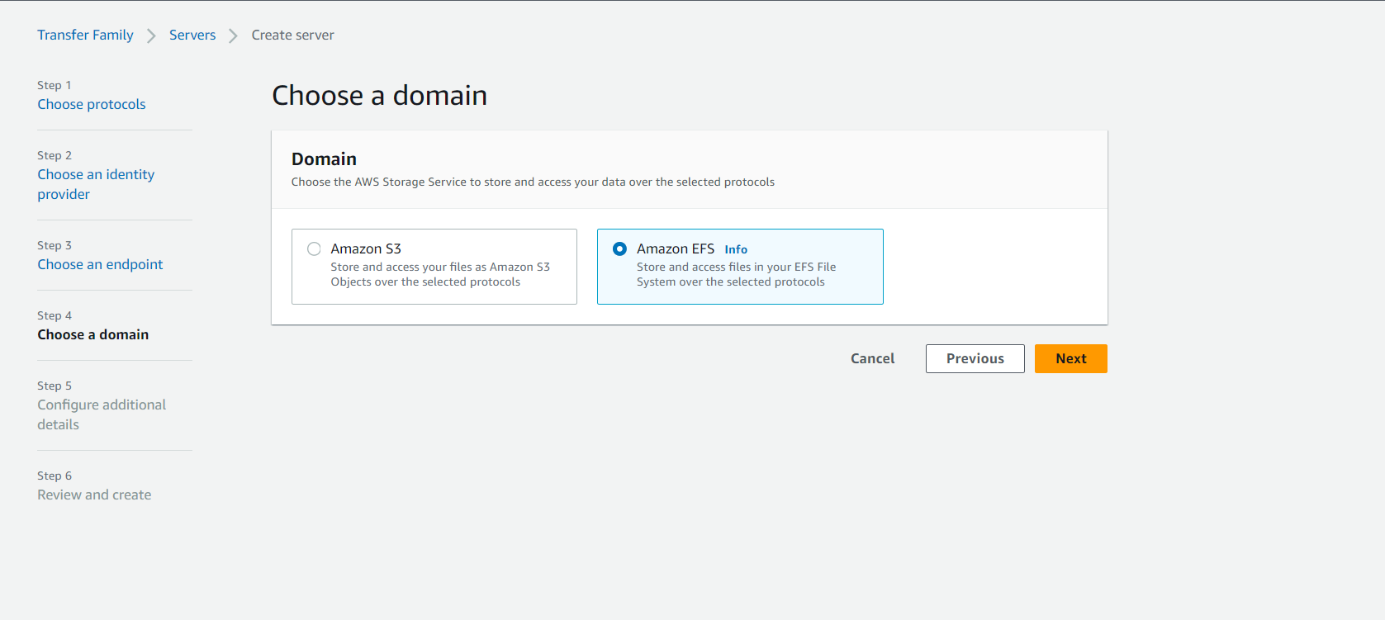
Task: Select the current Choose a domain step
Action: tap(92, 334)
